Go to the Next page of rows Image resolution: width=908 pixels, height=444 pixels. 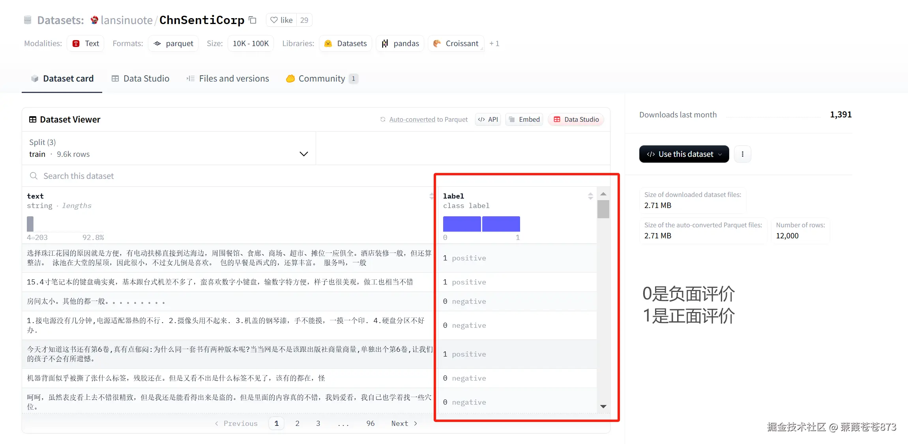(404, 423)
